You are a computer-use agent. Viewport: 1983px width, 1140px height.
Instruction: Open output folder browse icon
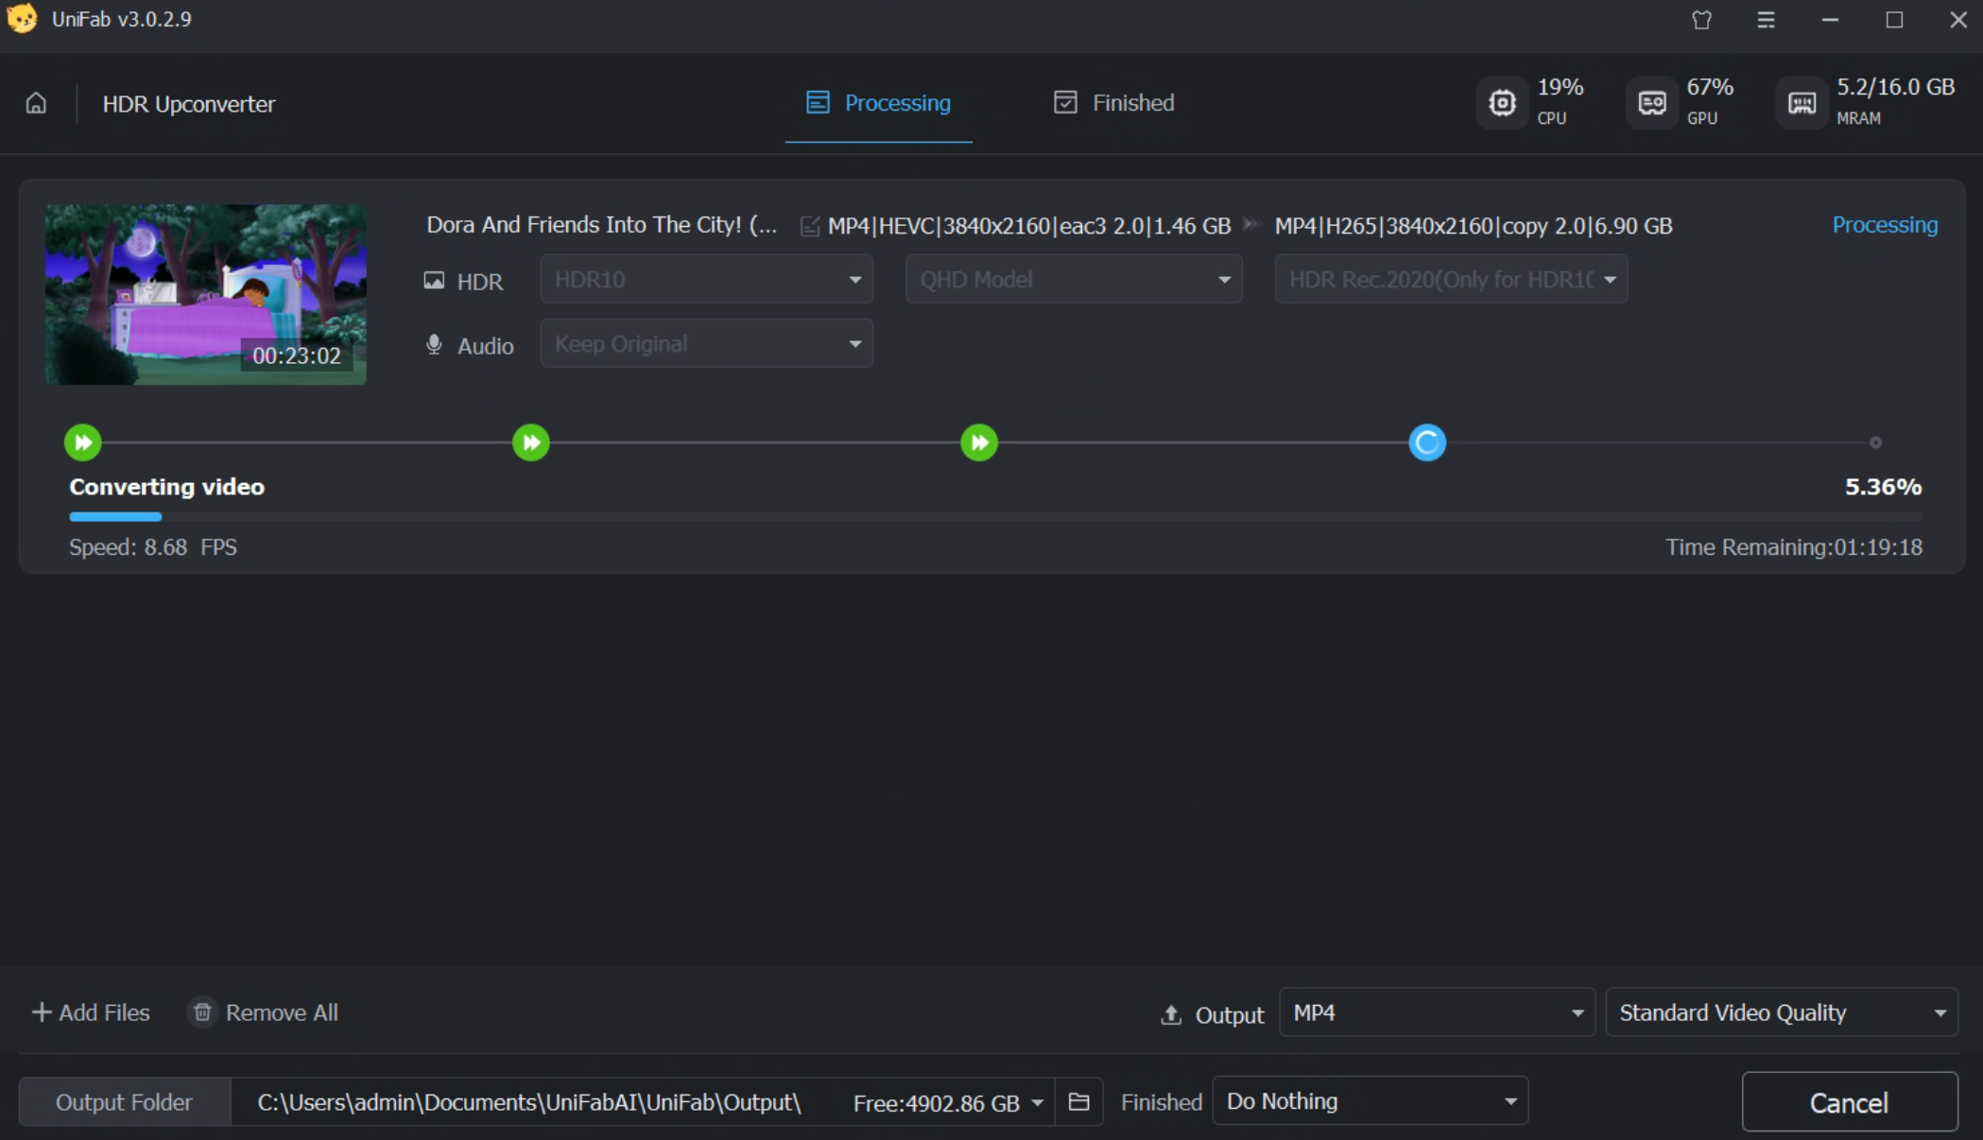point(1078,1102)
